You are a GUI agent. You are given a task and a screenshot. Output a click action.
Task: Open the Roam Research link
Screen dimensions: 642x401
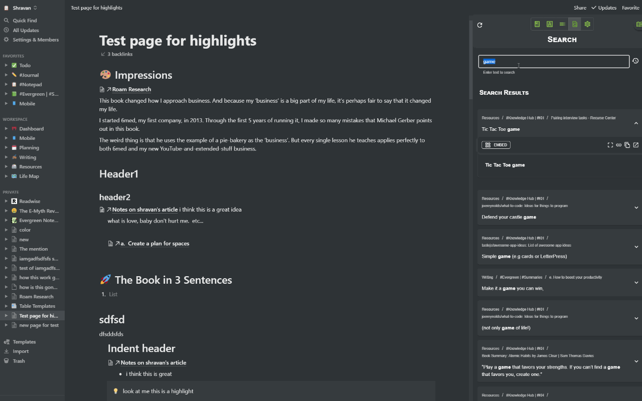pyautogui.click(x=132, y=89)
